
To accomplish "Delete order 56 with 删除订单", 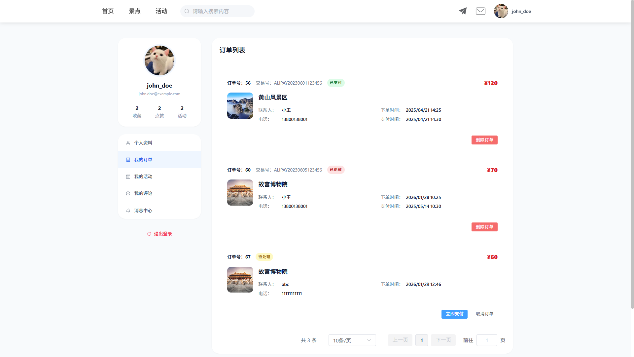I will click(484, 140).
